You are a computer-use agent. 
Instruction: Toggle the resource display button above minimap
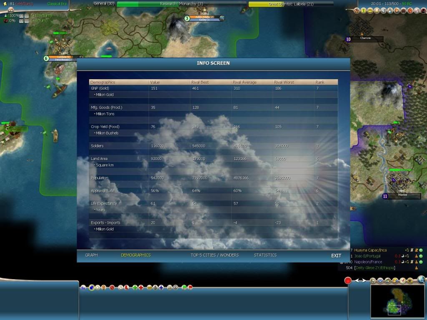click(410, 280)
